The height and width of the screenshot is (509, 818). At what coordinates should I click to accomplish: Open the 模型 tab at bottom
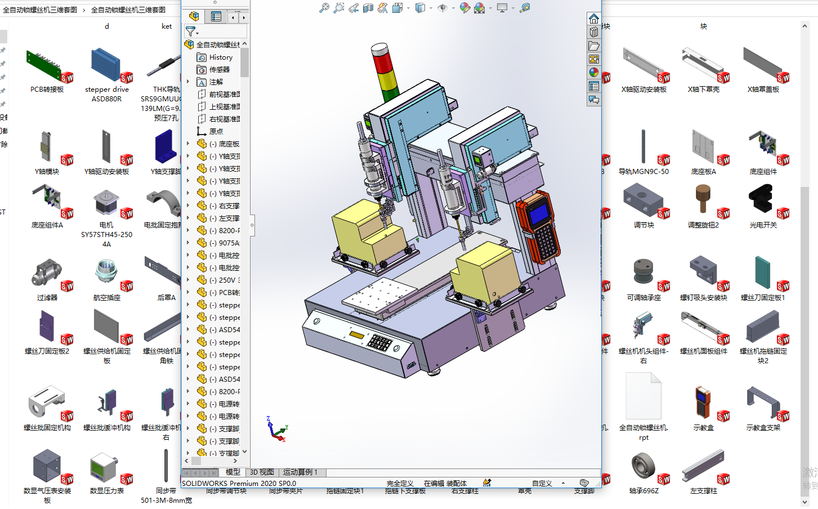[233, 472]
